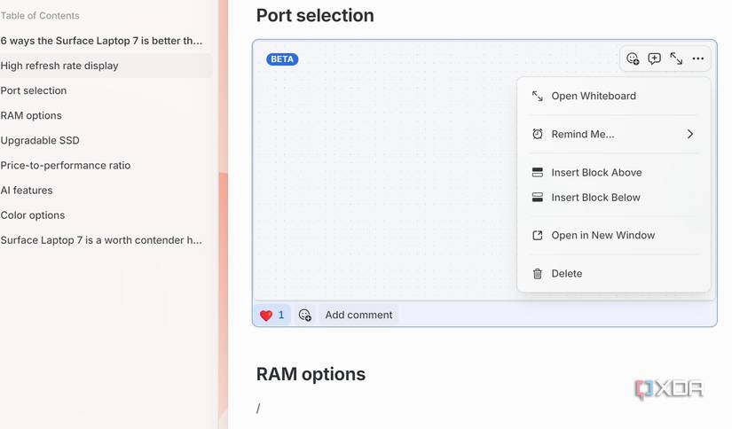Click the Port selection heading text
732x429 pixels.
(315, 15)
